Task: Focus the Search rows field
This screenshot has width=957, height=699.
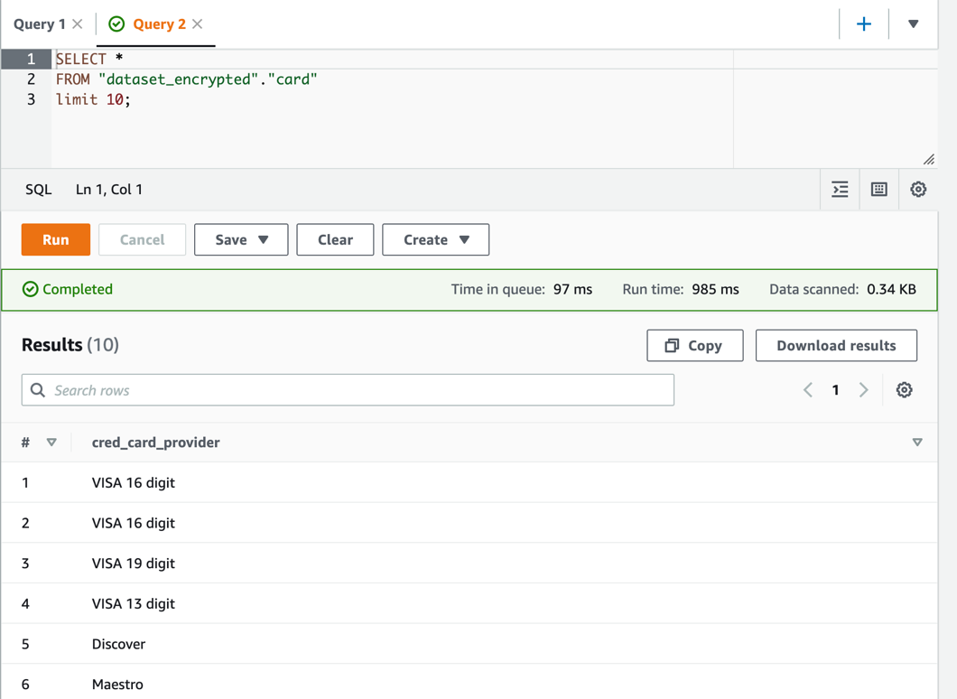Action: pyautogui.click(x=348, y=390)
